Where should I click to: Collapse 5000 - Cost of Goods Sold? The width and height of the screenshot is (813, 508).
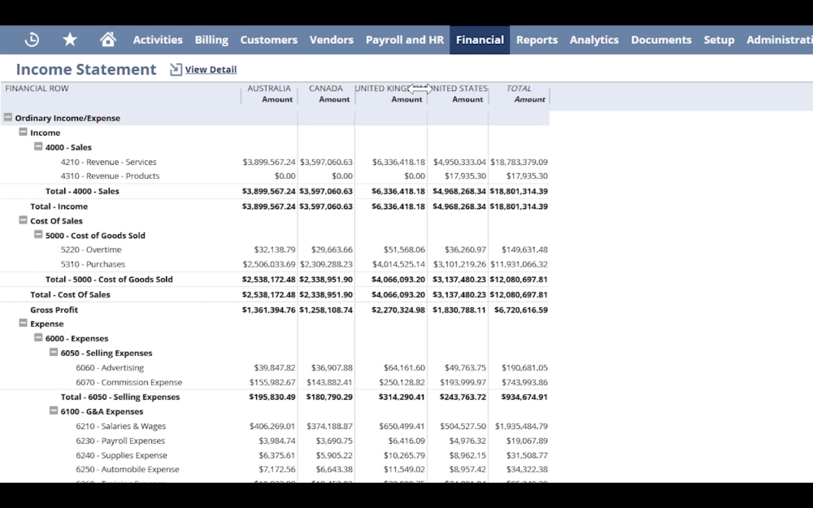pyautogui.click(x=38, y=235)
